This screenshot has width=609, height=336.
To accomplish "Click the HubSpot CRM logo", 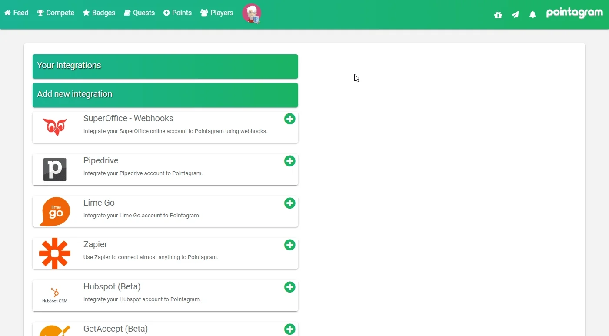I will tap(55, 295).
